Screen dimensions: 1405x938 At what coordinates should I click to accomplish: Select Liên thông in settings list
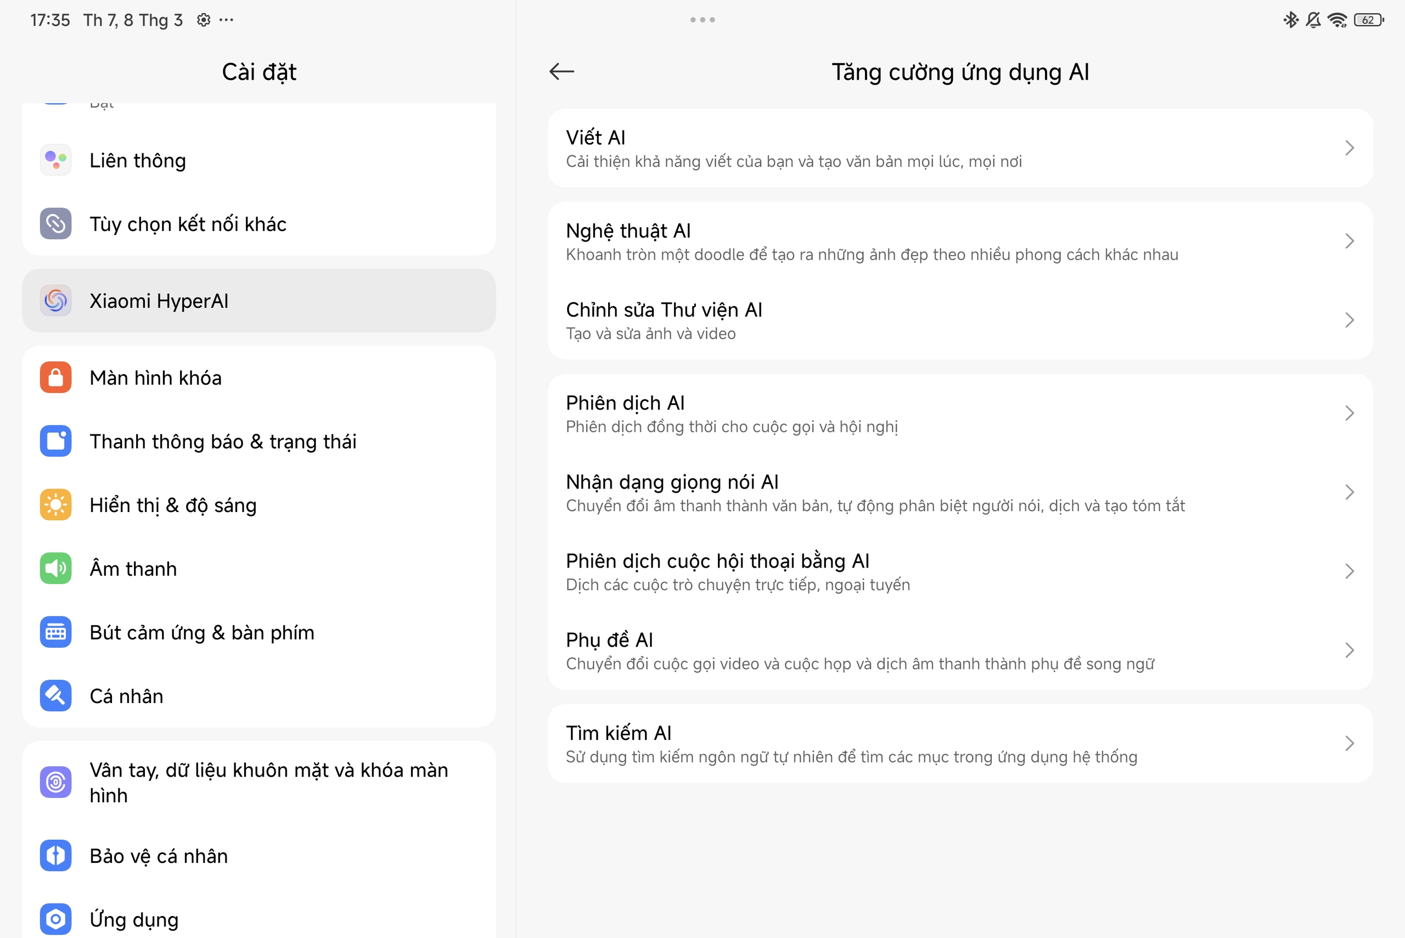[x=259, y=160]
